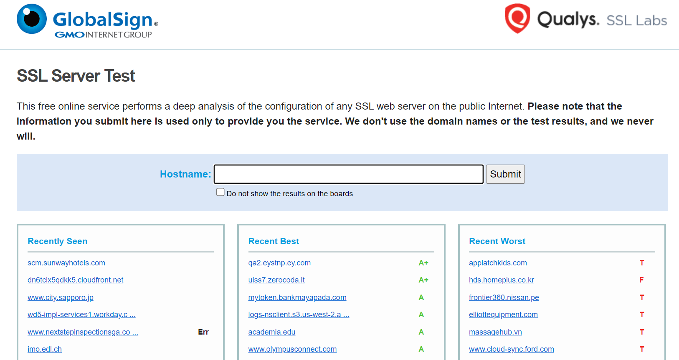This screenshot has width=679, height=360.
Task: Click the Submit button
Action: point(505,174)
